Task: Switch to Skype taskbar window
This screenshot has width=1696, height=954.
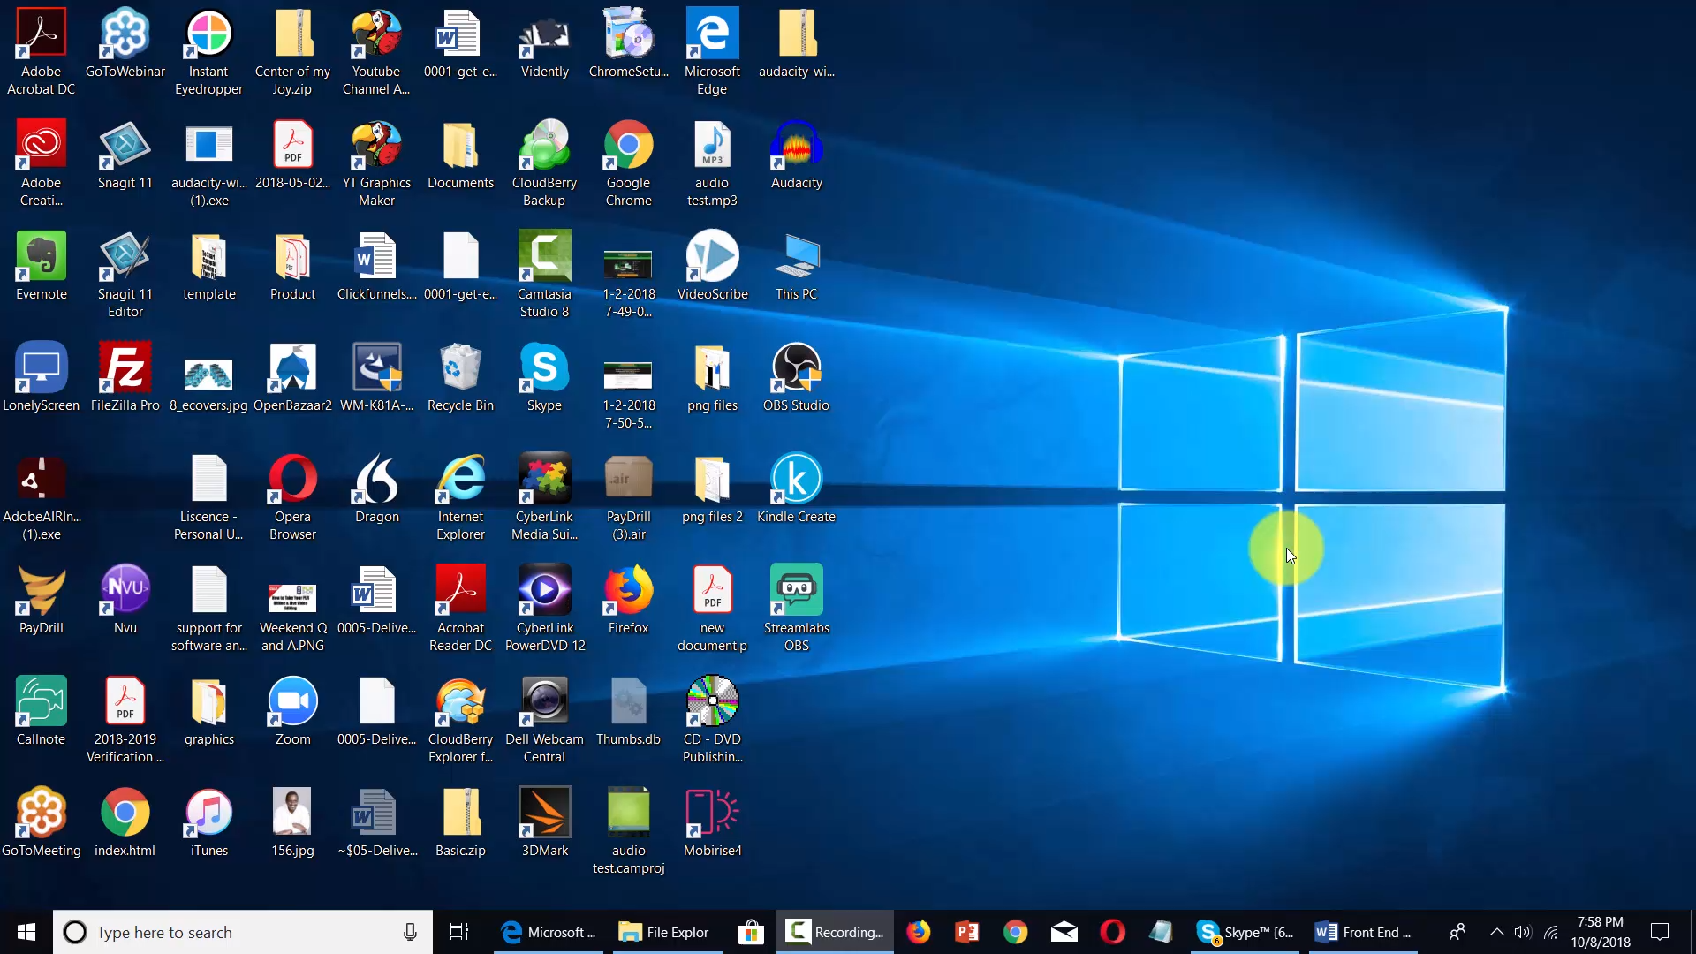Action: [1245, 932]
